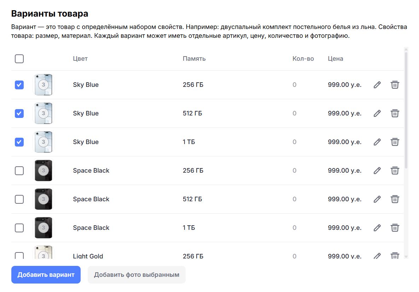Image resolution: width=419 pixels, height=292 pixels.
Task: Delete the Sky Blue 512 ГБ variant
Action: pyautogui.click(x=395, y=113)
